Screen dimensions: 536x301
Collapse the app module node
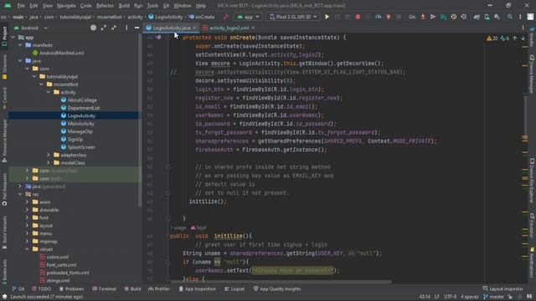click(x=13, y=37)
